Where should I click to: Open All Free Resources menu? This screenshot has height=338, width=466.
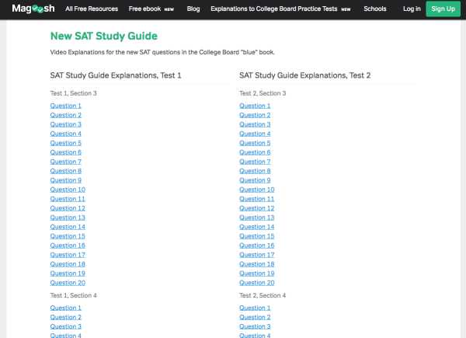tap(92, 9)
